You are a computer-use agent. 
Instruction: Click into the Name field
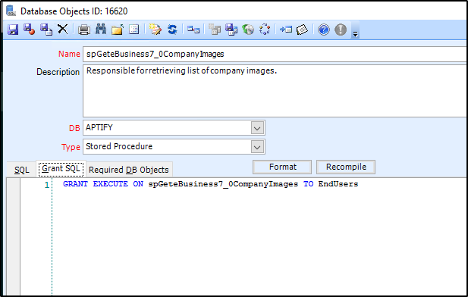click(275, 54)
